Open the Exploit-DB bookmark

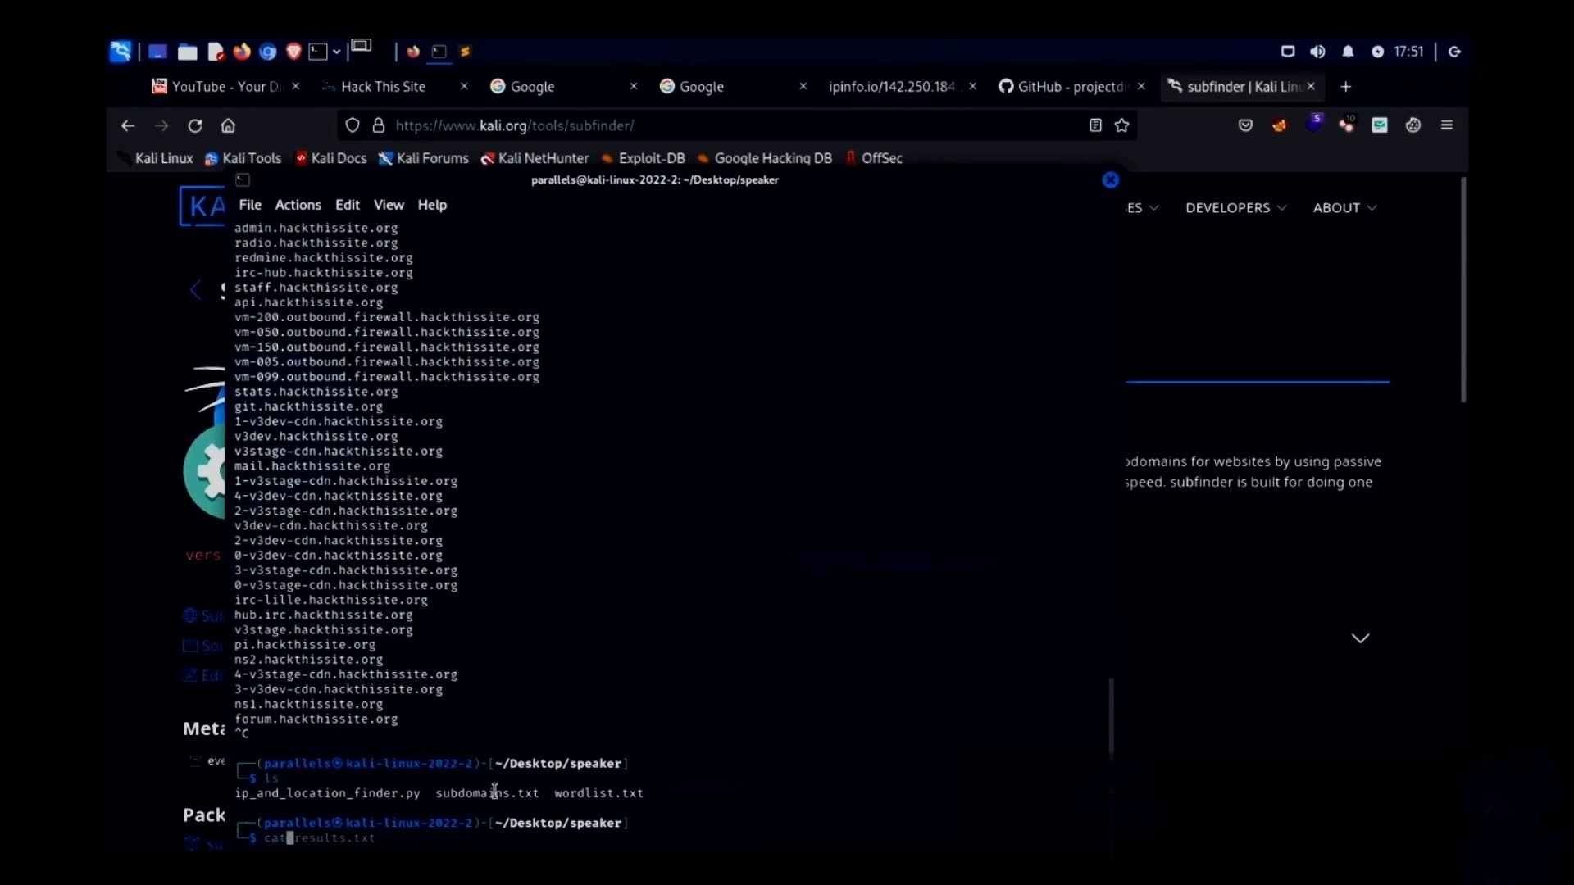tap(644, 158)
